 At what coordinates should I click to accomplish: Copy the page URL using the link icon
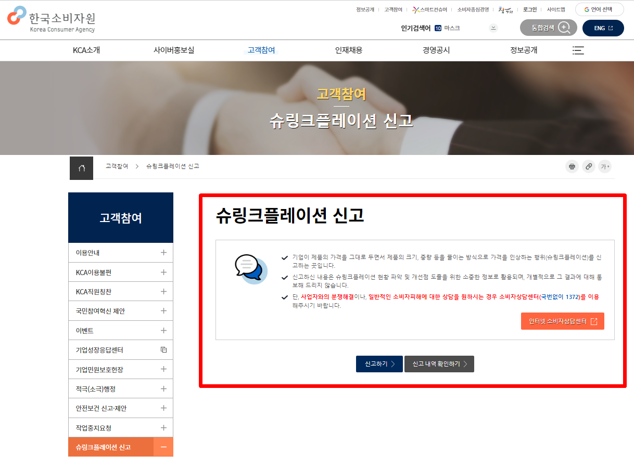pos(588,166)
